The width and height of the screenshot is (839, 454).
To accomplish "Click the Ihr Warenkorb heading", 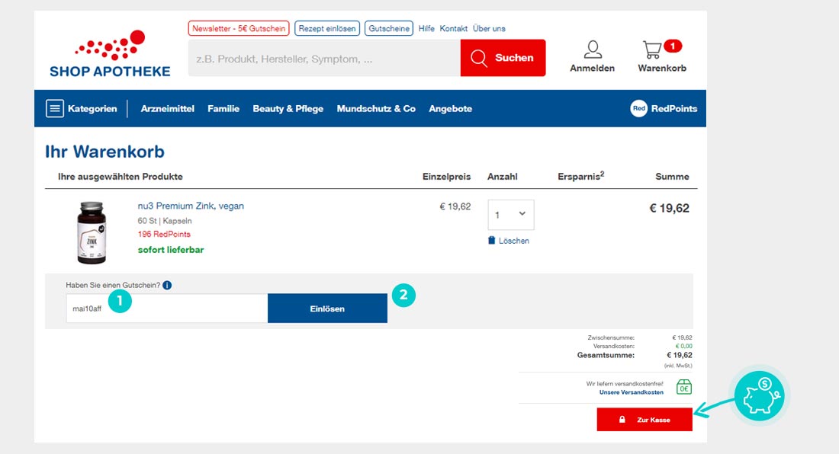I will [x=105, y=152].
